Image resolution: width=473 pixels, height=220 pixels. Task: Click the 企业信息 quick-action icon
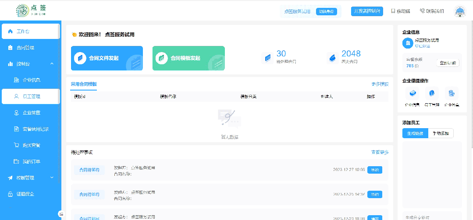click(412, 93)
